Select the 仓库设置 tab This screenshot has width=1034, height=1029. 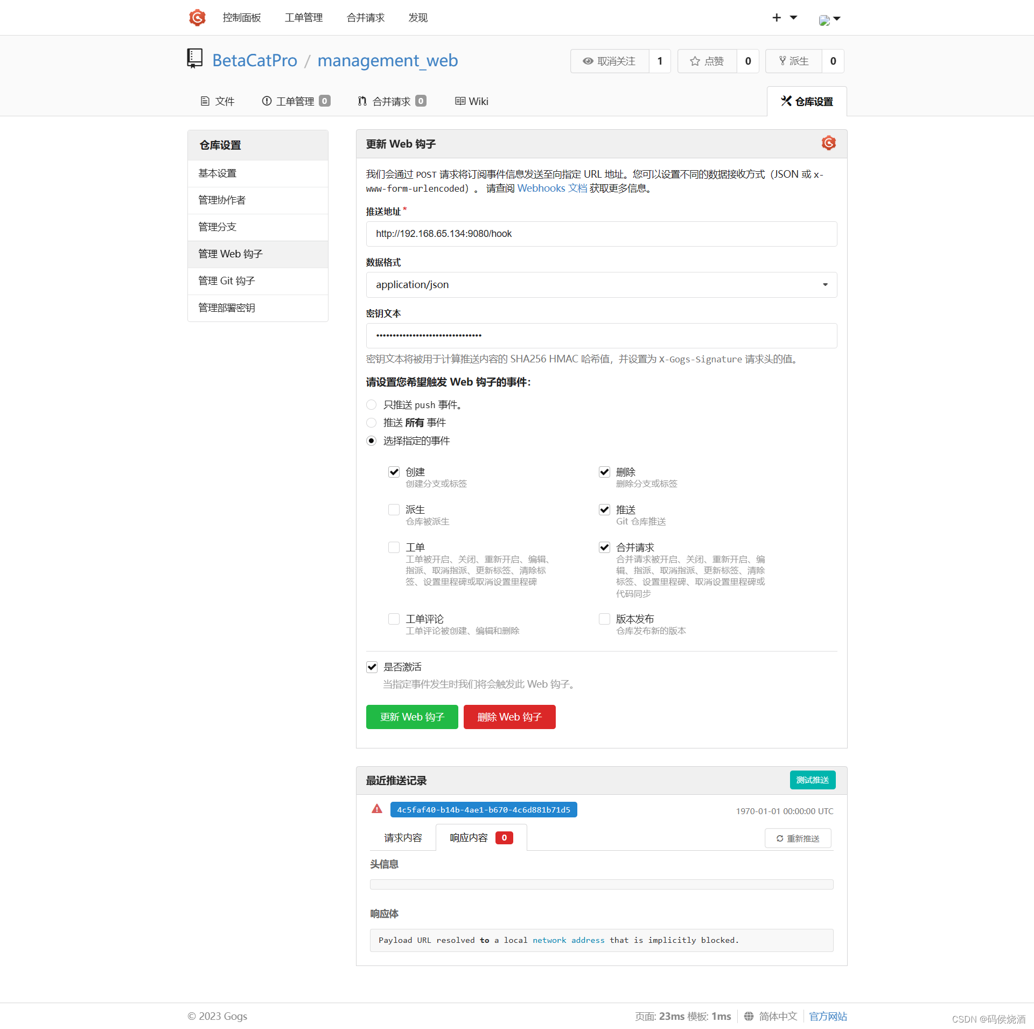coord(807,101)
